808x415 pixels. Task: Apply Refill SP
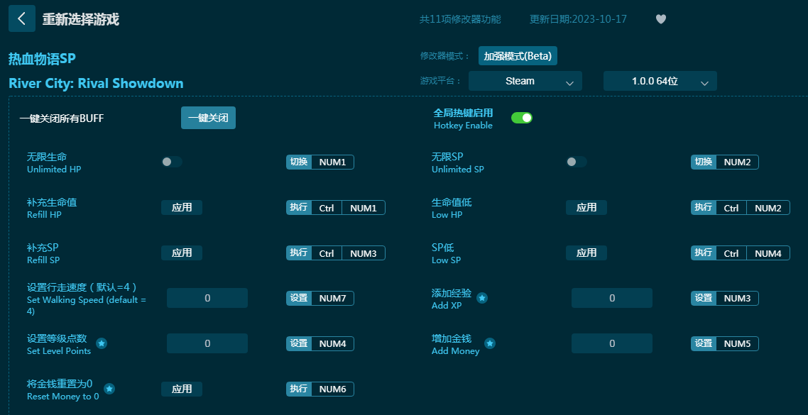[181, 253]
